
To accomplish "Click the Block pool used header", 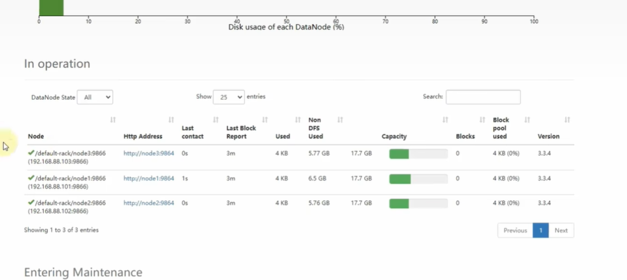I will (x=501, y=128).
